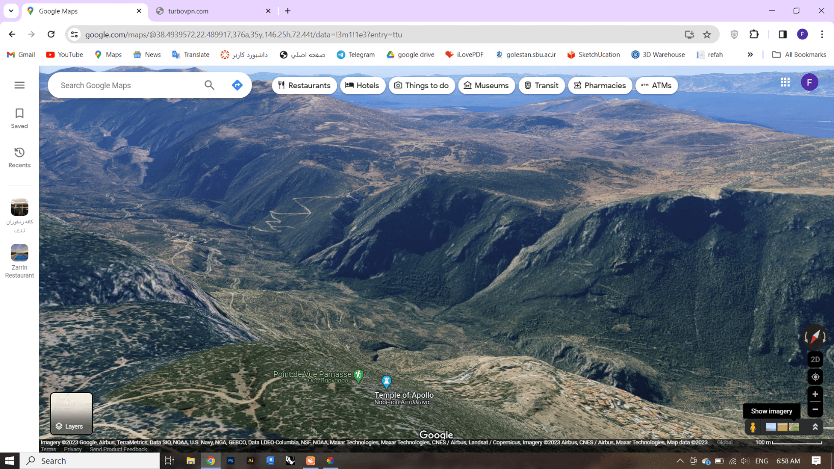Viewport: 834px width, 469px height.
Task: Open the Recents history panel
Action: point(19,157)
